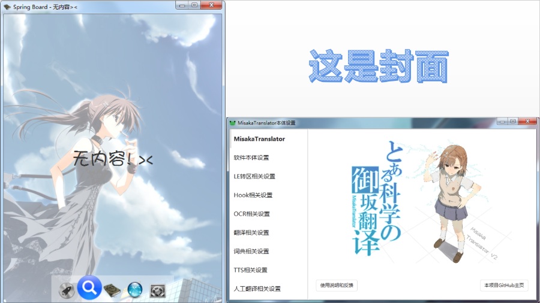Click the Spring Board title bar app icon
This screenshot has width=540, height=303.
pos(7,7)
